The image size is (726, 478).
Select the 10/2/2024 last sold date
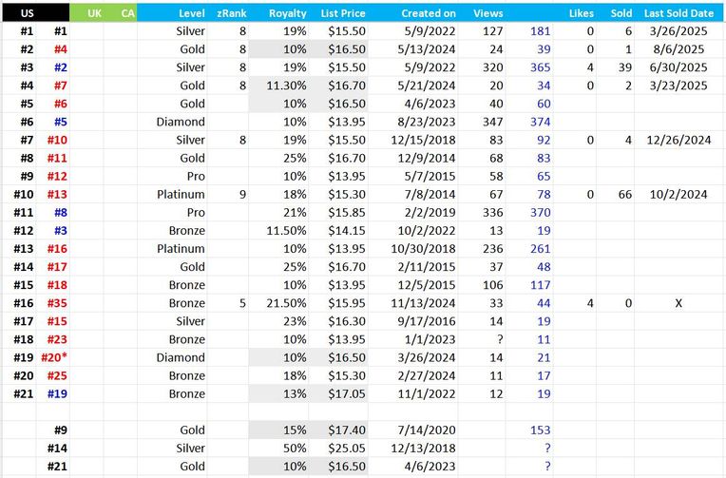(x=678, y=195)
